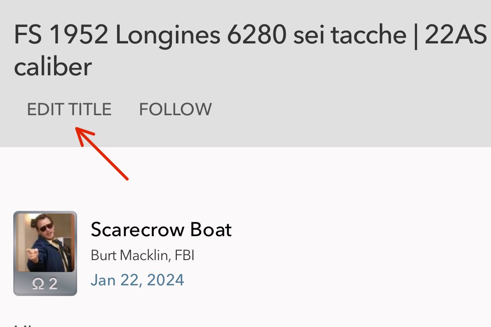This screenshot has width=491, height=327.
Task: Click the EDIT TITLE button
Action: tap(69, 109)
